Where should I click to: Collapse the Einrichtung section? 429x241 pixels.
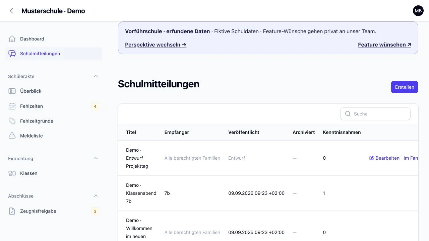coord(96,158)
